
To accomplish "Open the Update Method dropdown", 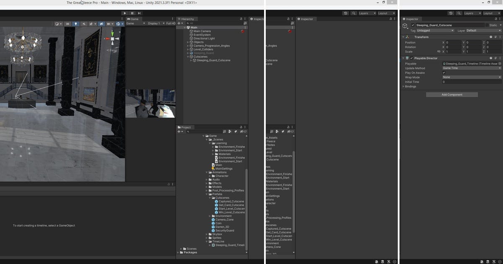I will pyautogui.click(x=472, y=68).
